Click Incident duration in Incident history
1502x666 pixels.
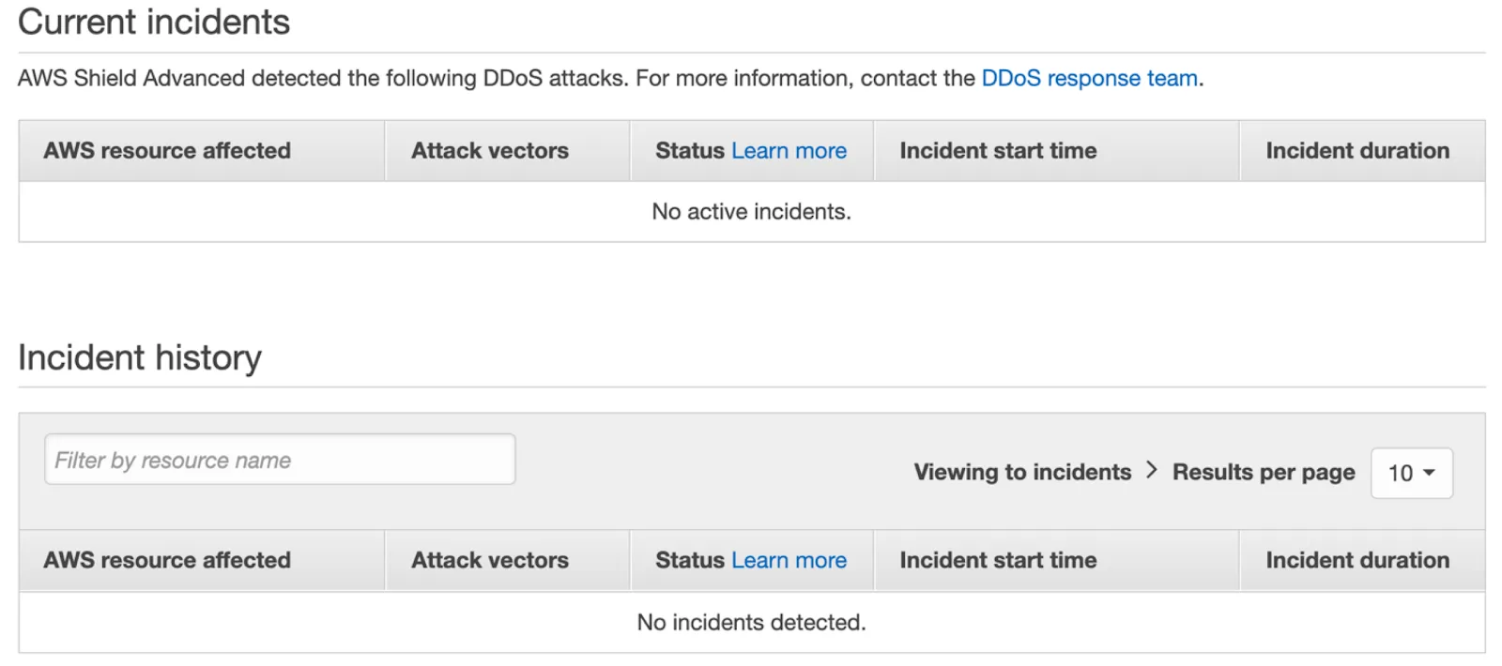(x=1356, y=560)
